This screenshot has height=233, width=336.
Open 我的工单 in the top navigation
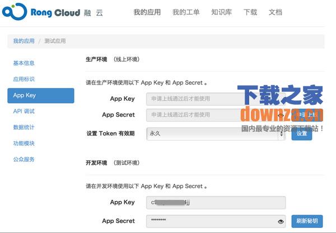click(x=186, y=12)
